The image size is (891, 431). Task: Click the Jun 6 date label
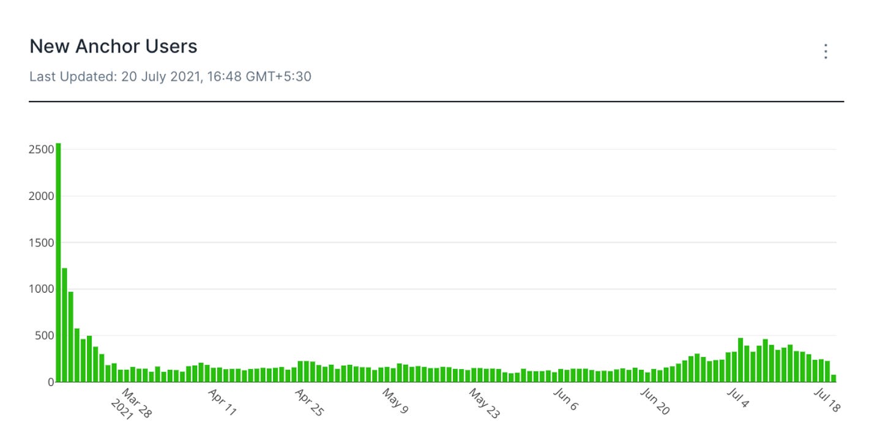[565, 399]
